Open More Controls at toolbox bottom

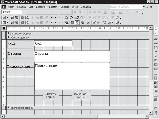coord(156,113)
